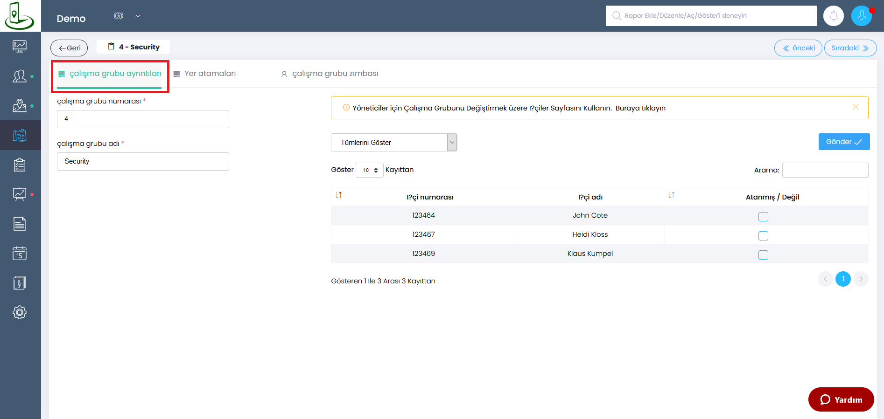The width and height of the screenshot is (884, 419).
Task: Click the Geri back button
Action: coord(69,48)
